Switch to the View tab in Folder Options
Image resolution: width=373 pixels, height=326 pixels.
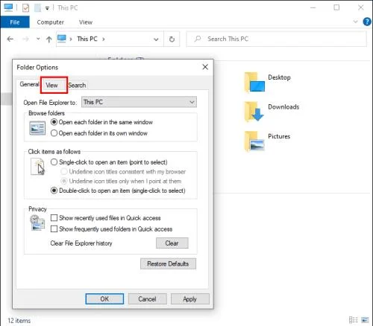pos(51,85)
